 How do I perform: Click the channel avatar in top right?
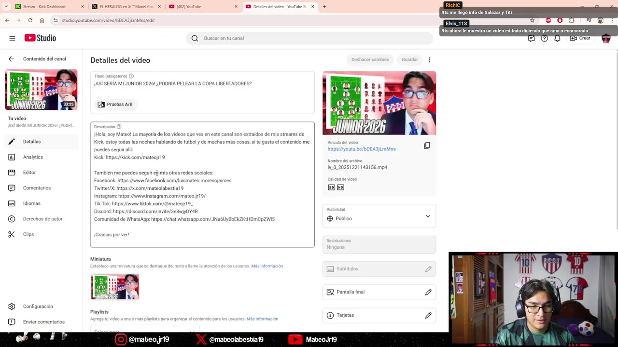click(x=606, y=38)
